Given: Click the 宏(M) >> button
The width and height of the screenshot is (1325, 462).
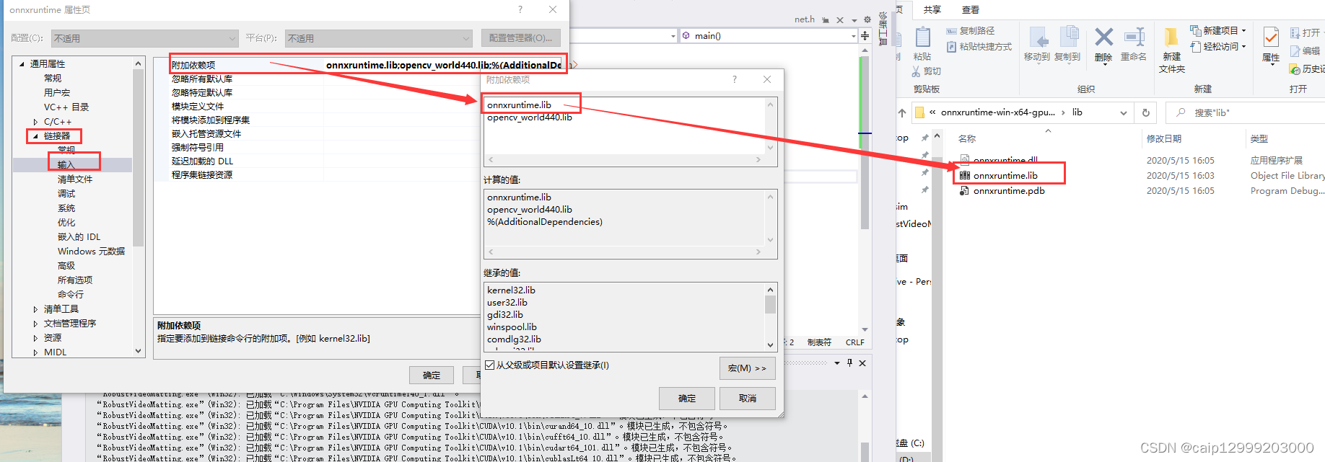Looking at the screenshot, I should tap(748, 368).
